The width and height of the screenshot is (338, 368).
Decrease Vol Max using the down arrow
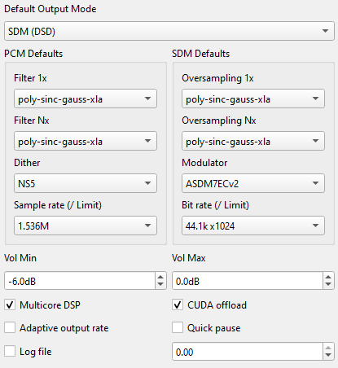click(x=328, y=284)
